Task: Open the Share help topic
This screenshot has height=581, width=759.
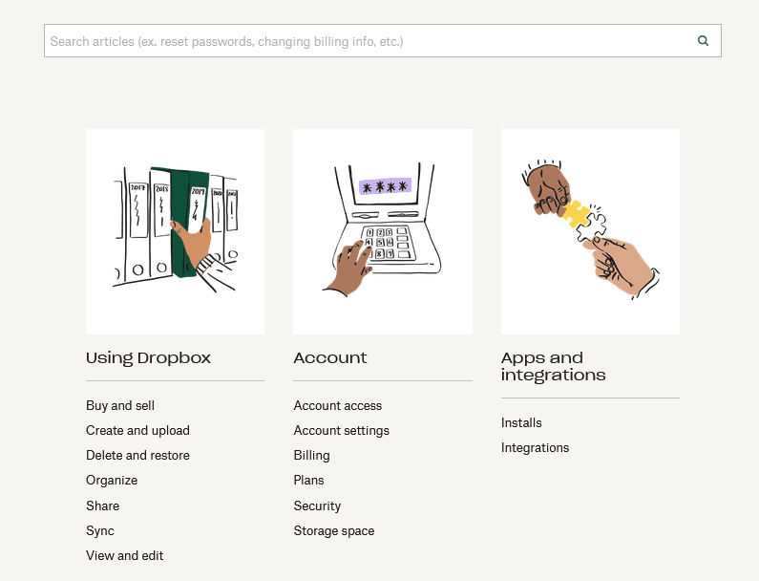Action: click(103, 506)
